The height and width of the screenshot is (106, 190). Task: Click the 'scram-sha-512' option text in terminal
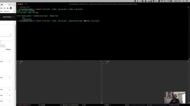point(27,19)
